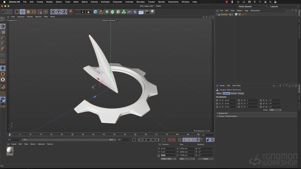Toggle position keyframe recording icon
The image size is (301, 169).
point(185,140)
